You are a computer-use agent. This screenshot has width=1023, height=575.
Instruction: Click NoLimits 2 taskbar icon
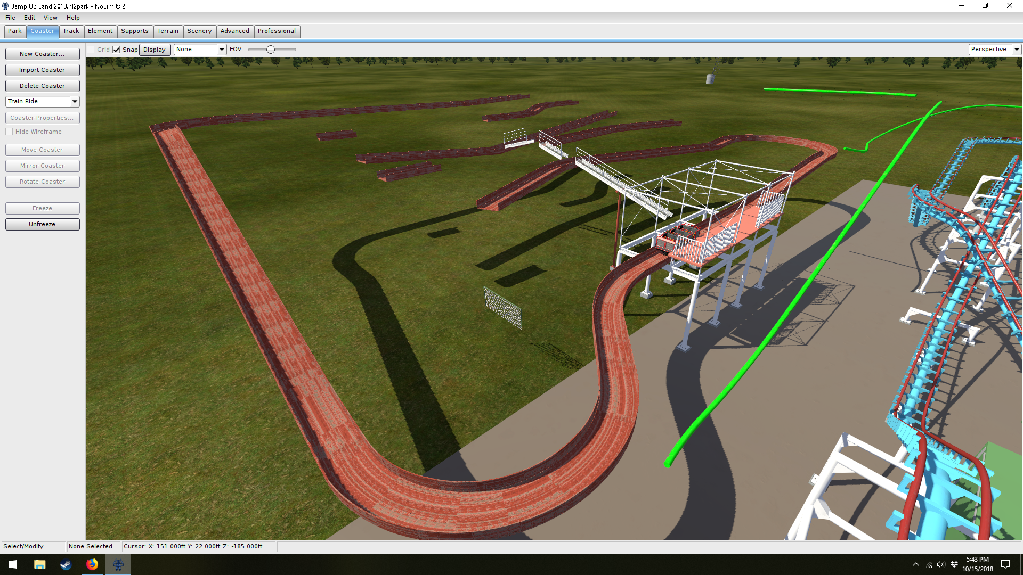click(118, 564)
